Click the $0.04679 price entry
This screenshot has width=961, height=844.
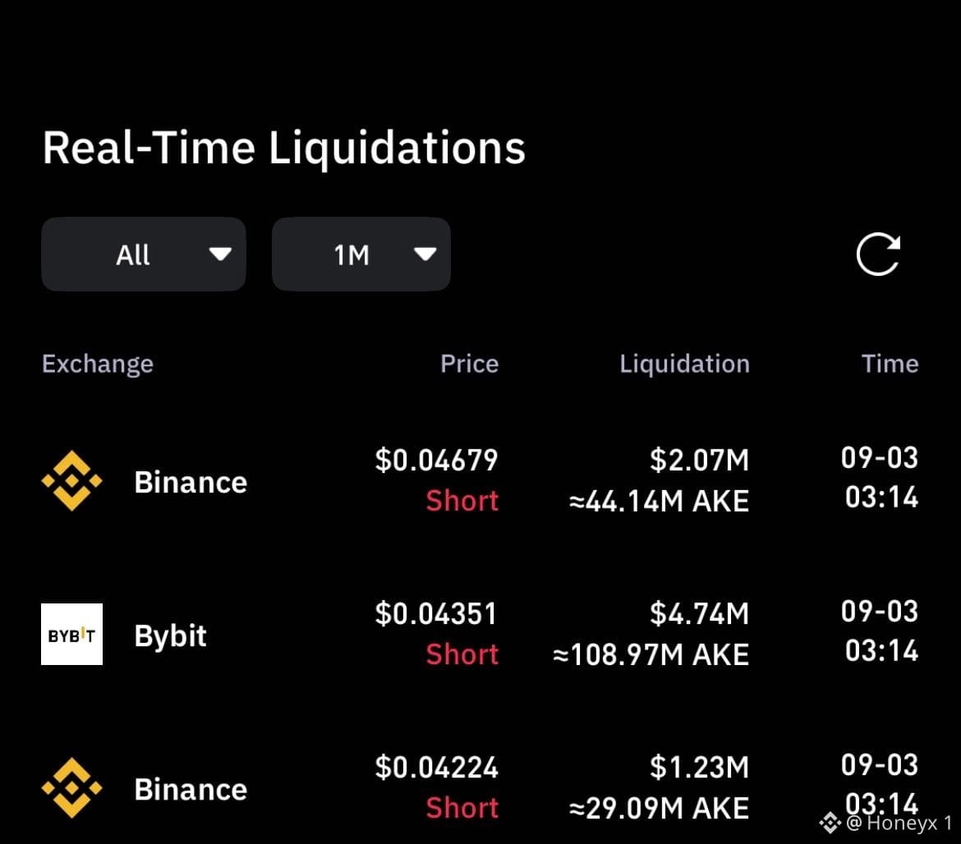pos(436,460)
